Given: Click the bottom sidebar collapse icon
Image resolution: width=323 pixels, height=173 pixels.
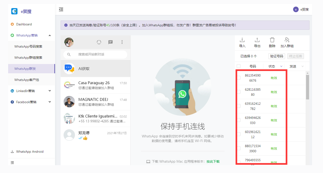Looking at the screenshot, I should click(12, 163).
